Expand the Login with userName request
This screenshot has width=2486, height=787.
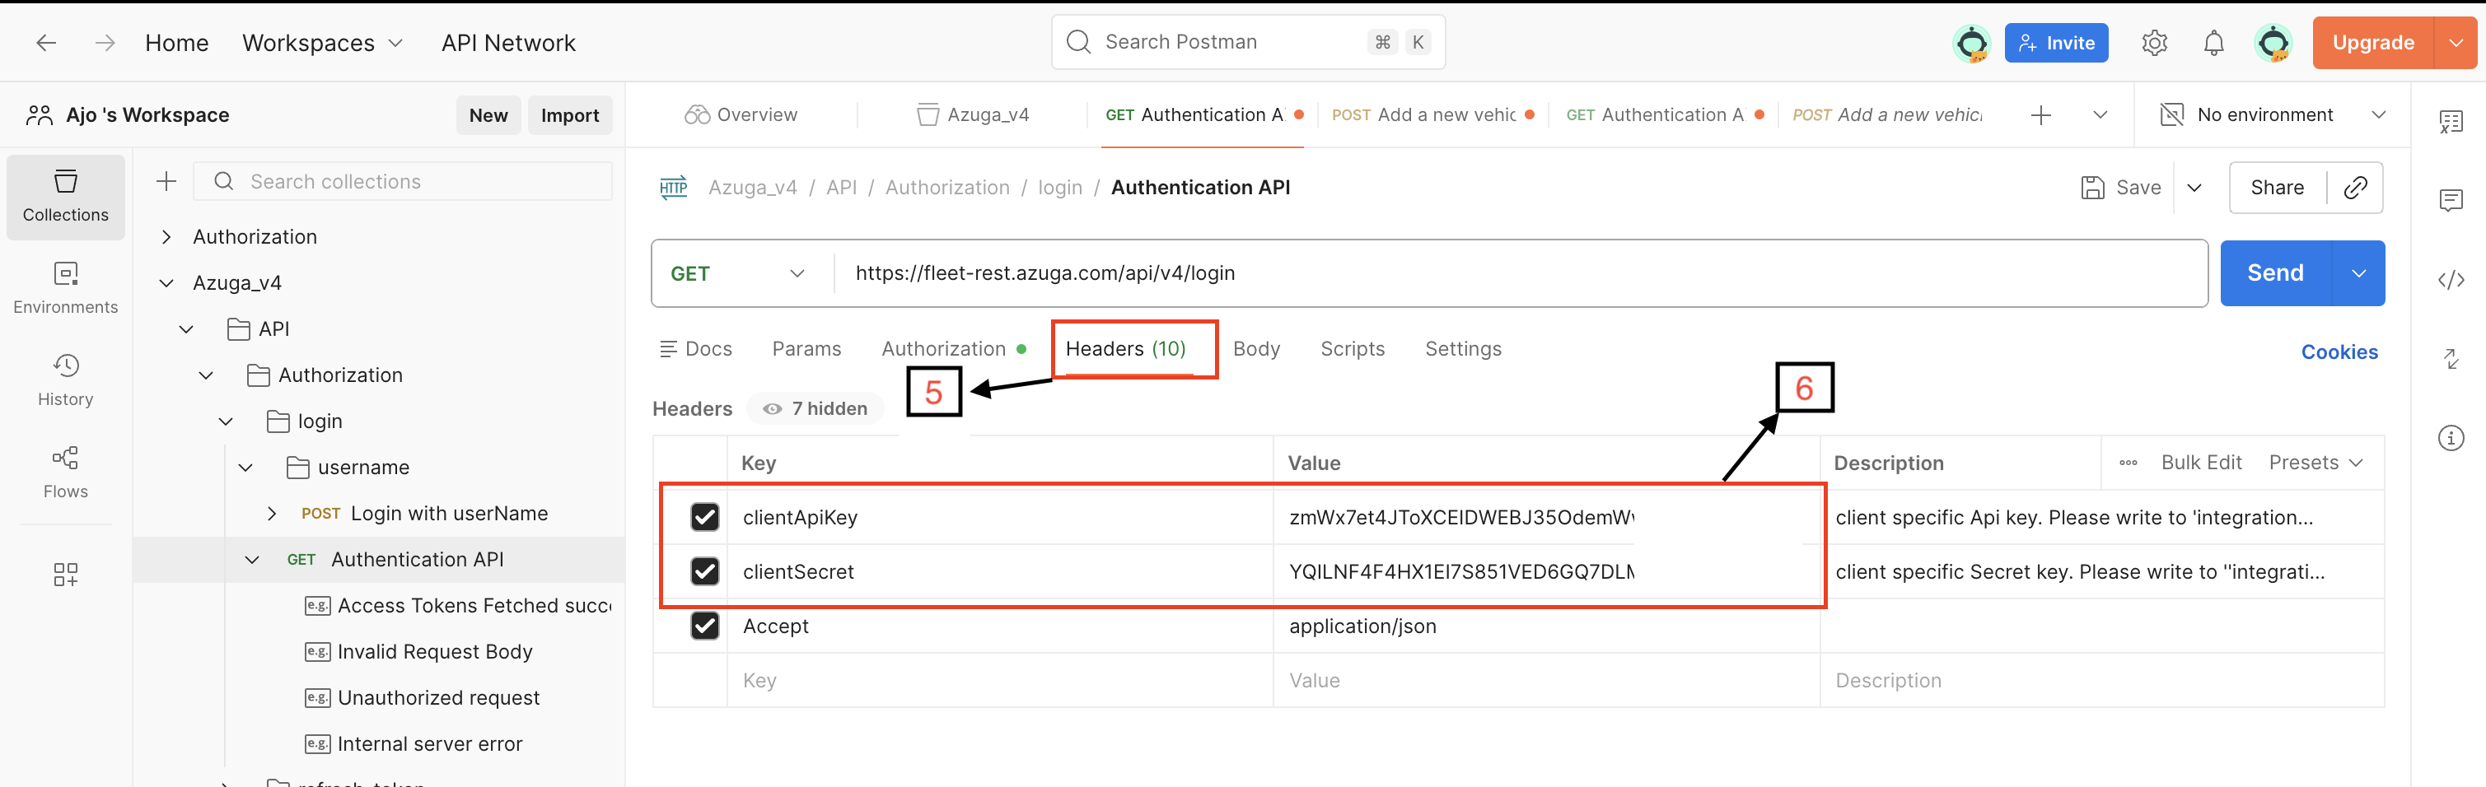271,514
